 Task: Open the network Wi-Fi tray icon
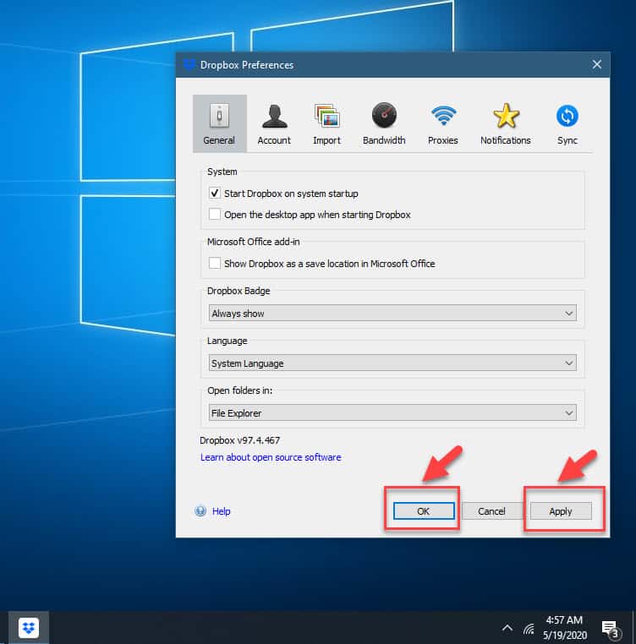tap(529, 629)
